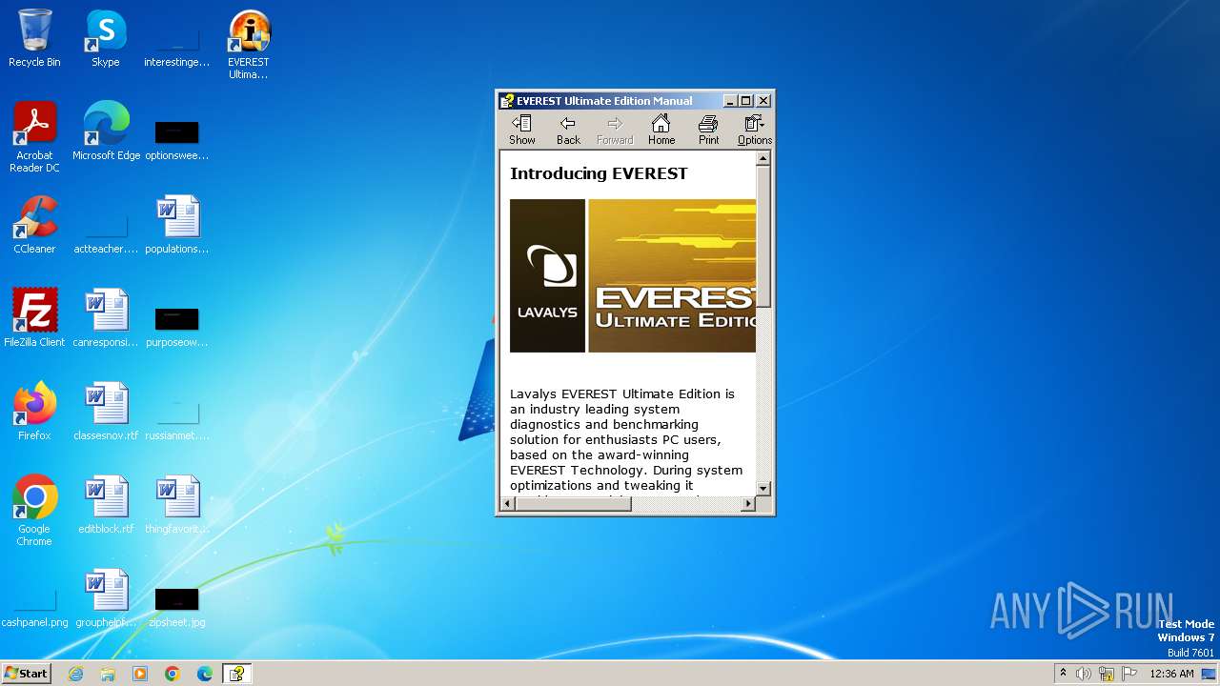Image resolution: width=1220 pixels, height=686 pixels.
Task: Open the Windows Start menu
Action: [x=26, y=674]
